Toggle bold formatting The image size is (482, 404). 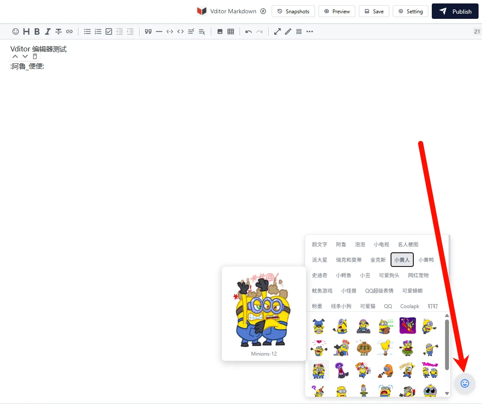click(x=36, y=31)
